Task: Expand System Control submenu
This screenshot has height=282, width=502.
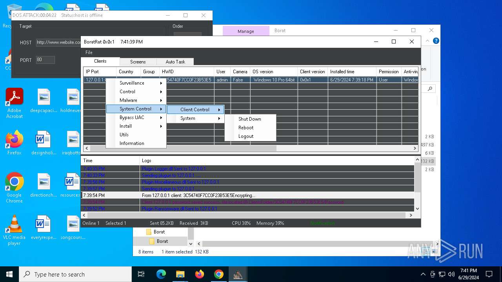Action: tap(136, 109)
